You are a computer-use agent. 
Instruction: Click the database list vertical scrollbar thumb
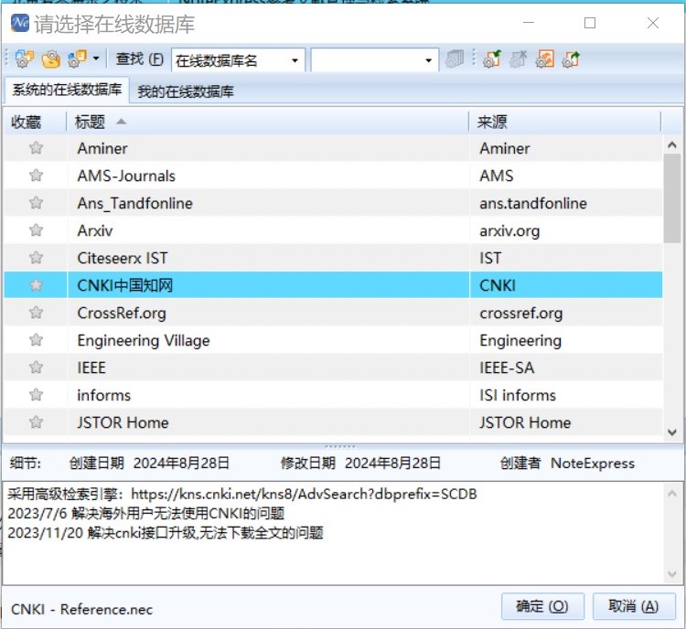[672, 198]
